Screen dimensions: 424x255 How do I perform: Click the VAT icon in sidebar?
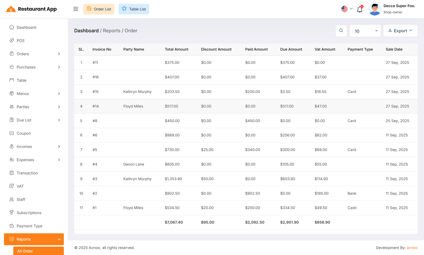(x=12, y=186)
